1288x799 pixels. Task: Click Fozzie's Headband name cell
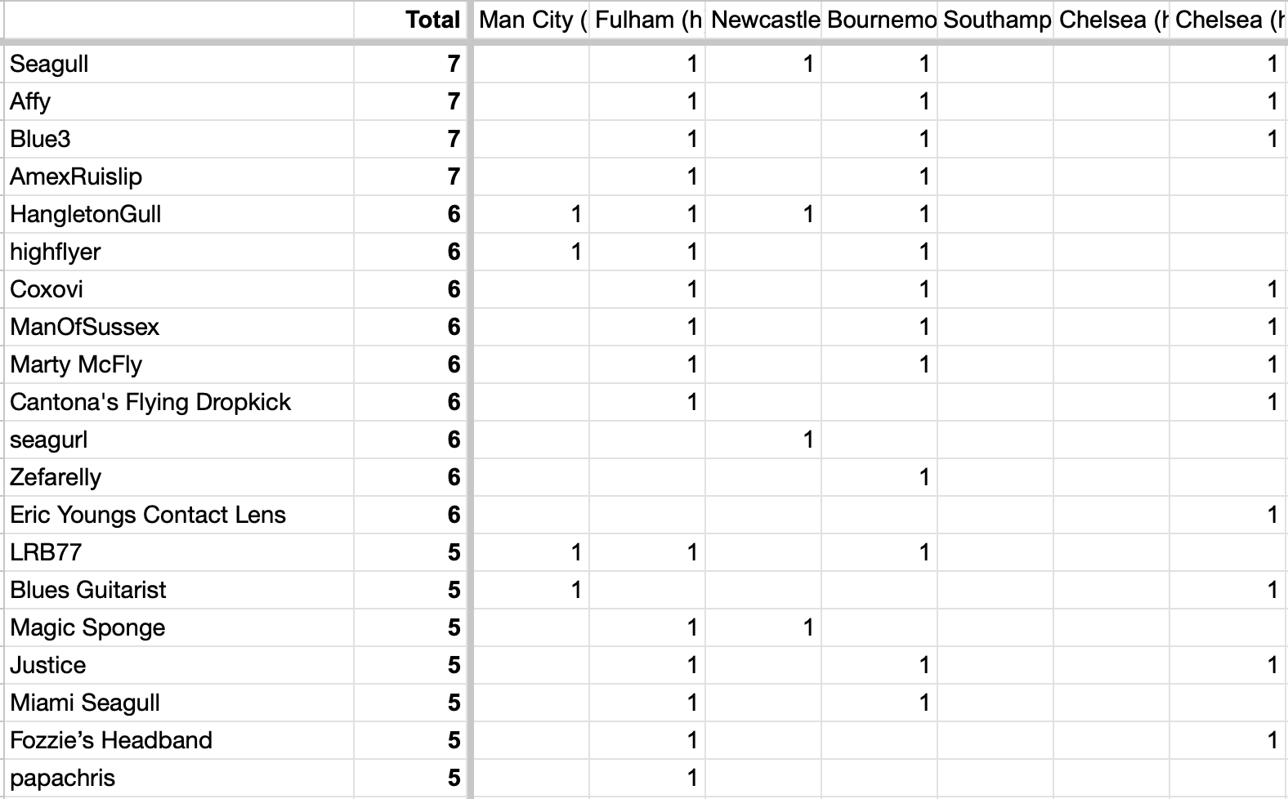coord(179,740)
